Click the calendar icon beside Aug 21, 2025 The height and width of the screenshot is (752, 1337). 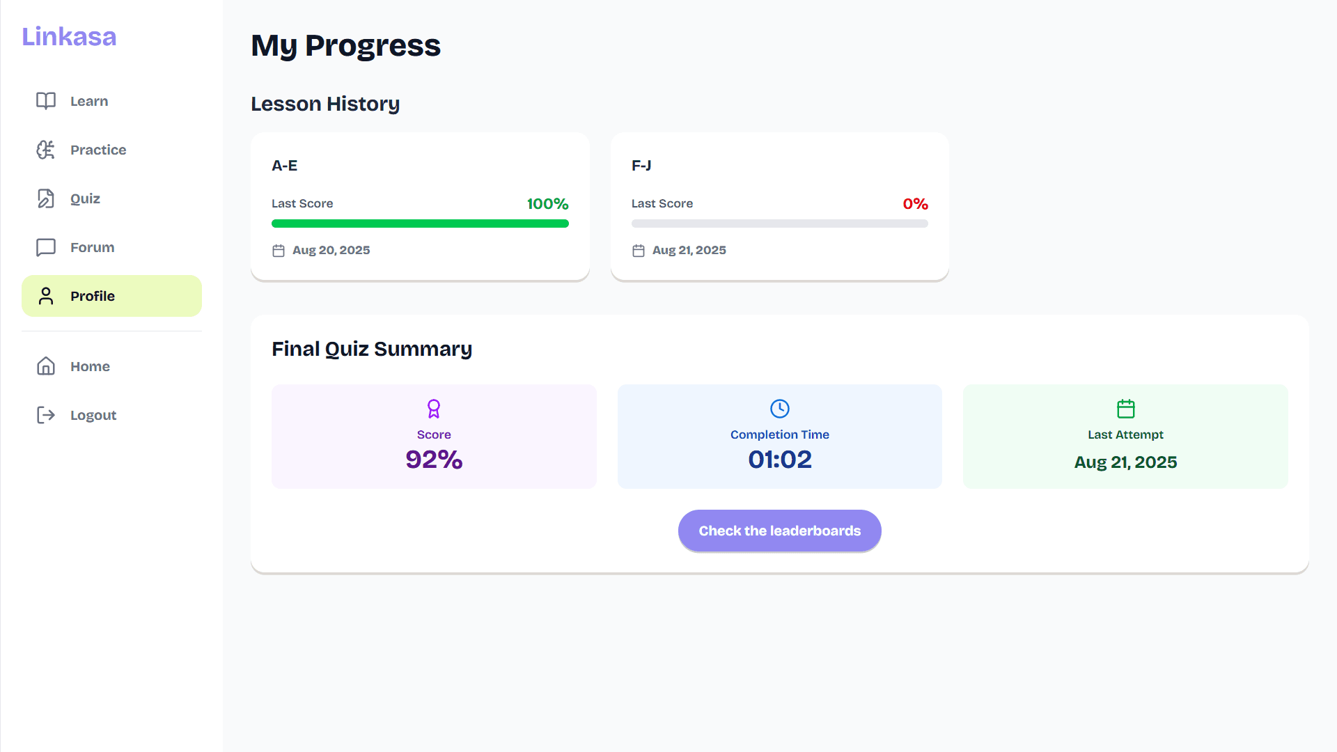click(639, 250)
